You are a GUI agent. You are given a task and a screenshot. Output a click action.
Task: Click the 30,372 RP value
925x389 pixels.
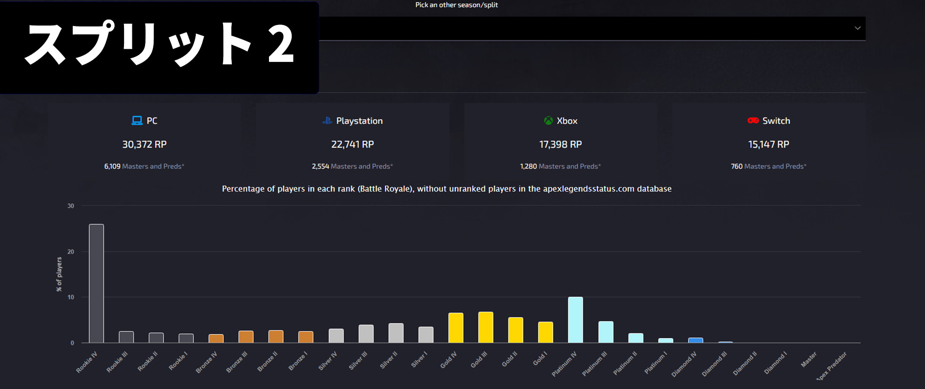[x=144, y=144]
